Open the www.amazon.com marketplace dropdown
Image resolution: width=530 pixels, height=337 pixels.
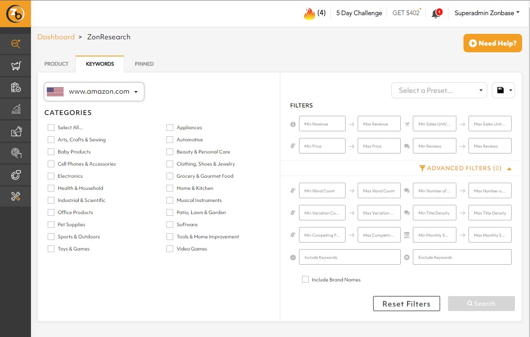coord(94,91)
